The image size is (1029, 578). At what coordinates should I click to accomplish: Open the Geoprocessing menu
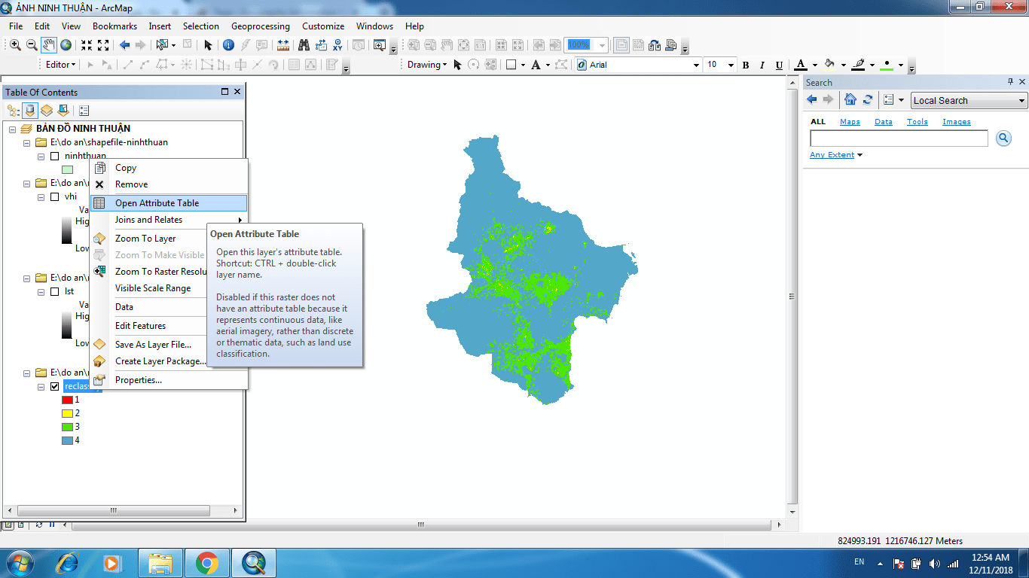point(260,26)
